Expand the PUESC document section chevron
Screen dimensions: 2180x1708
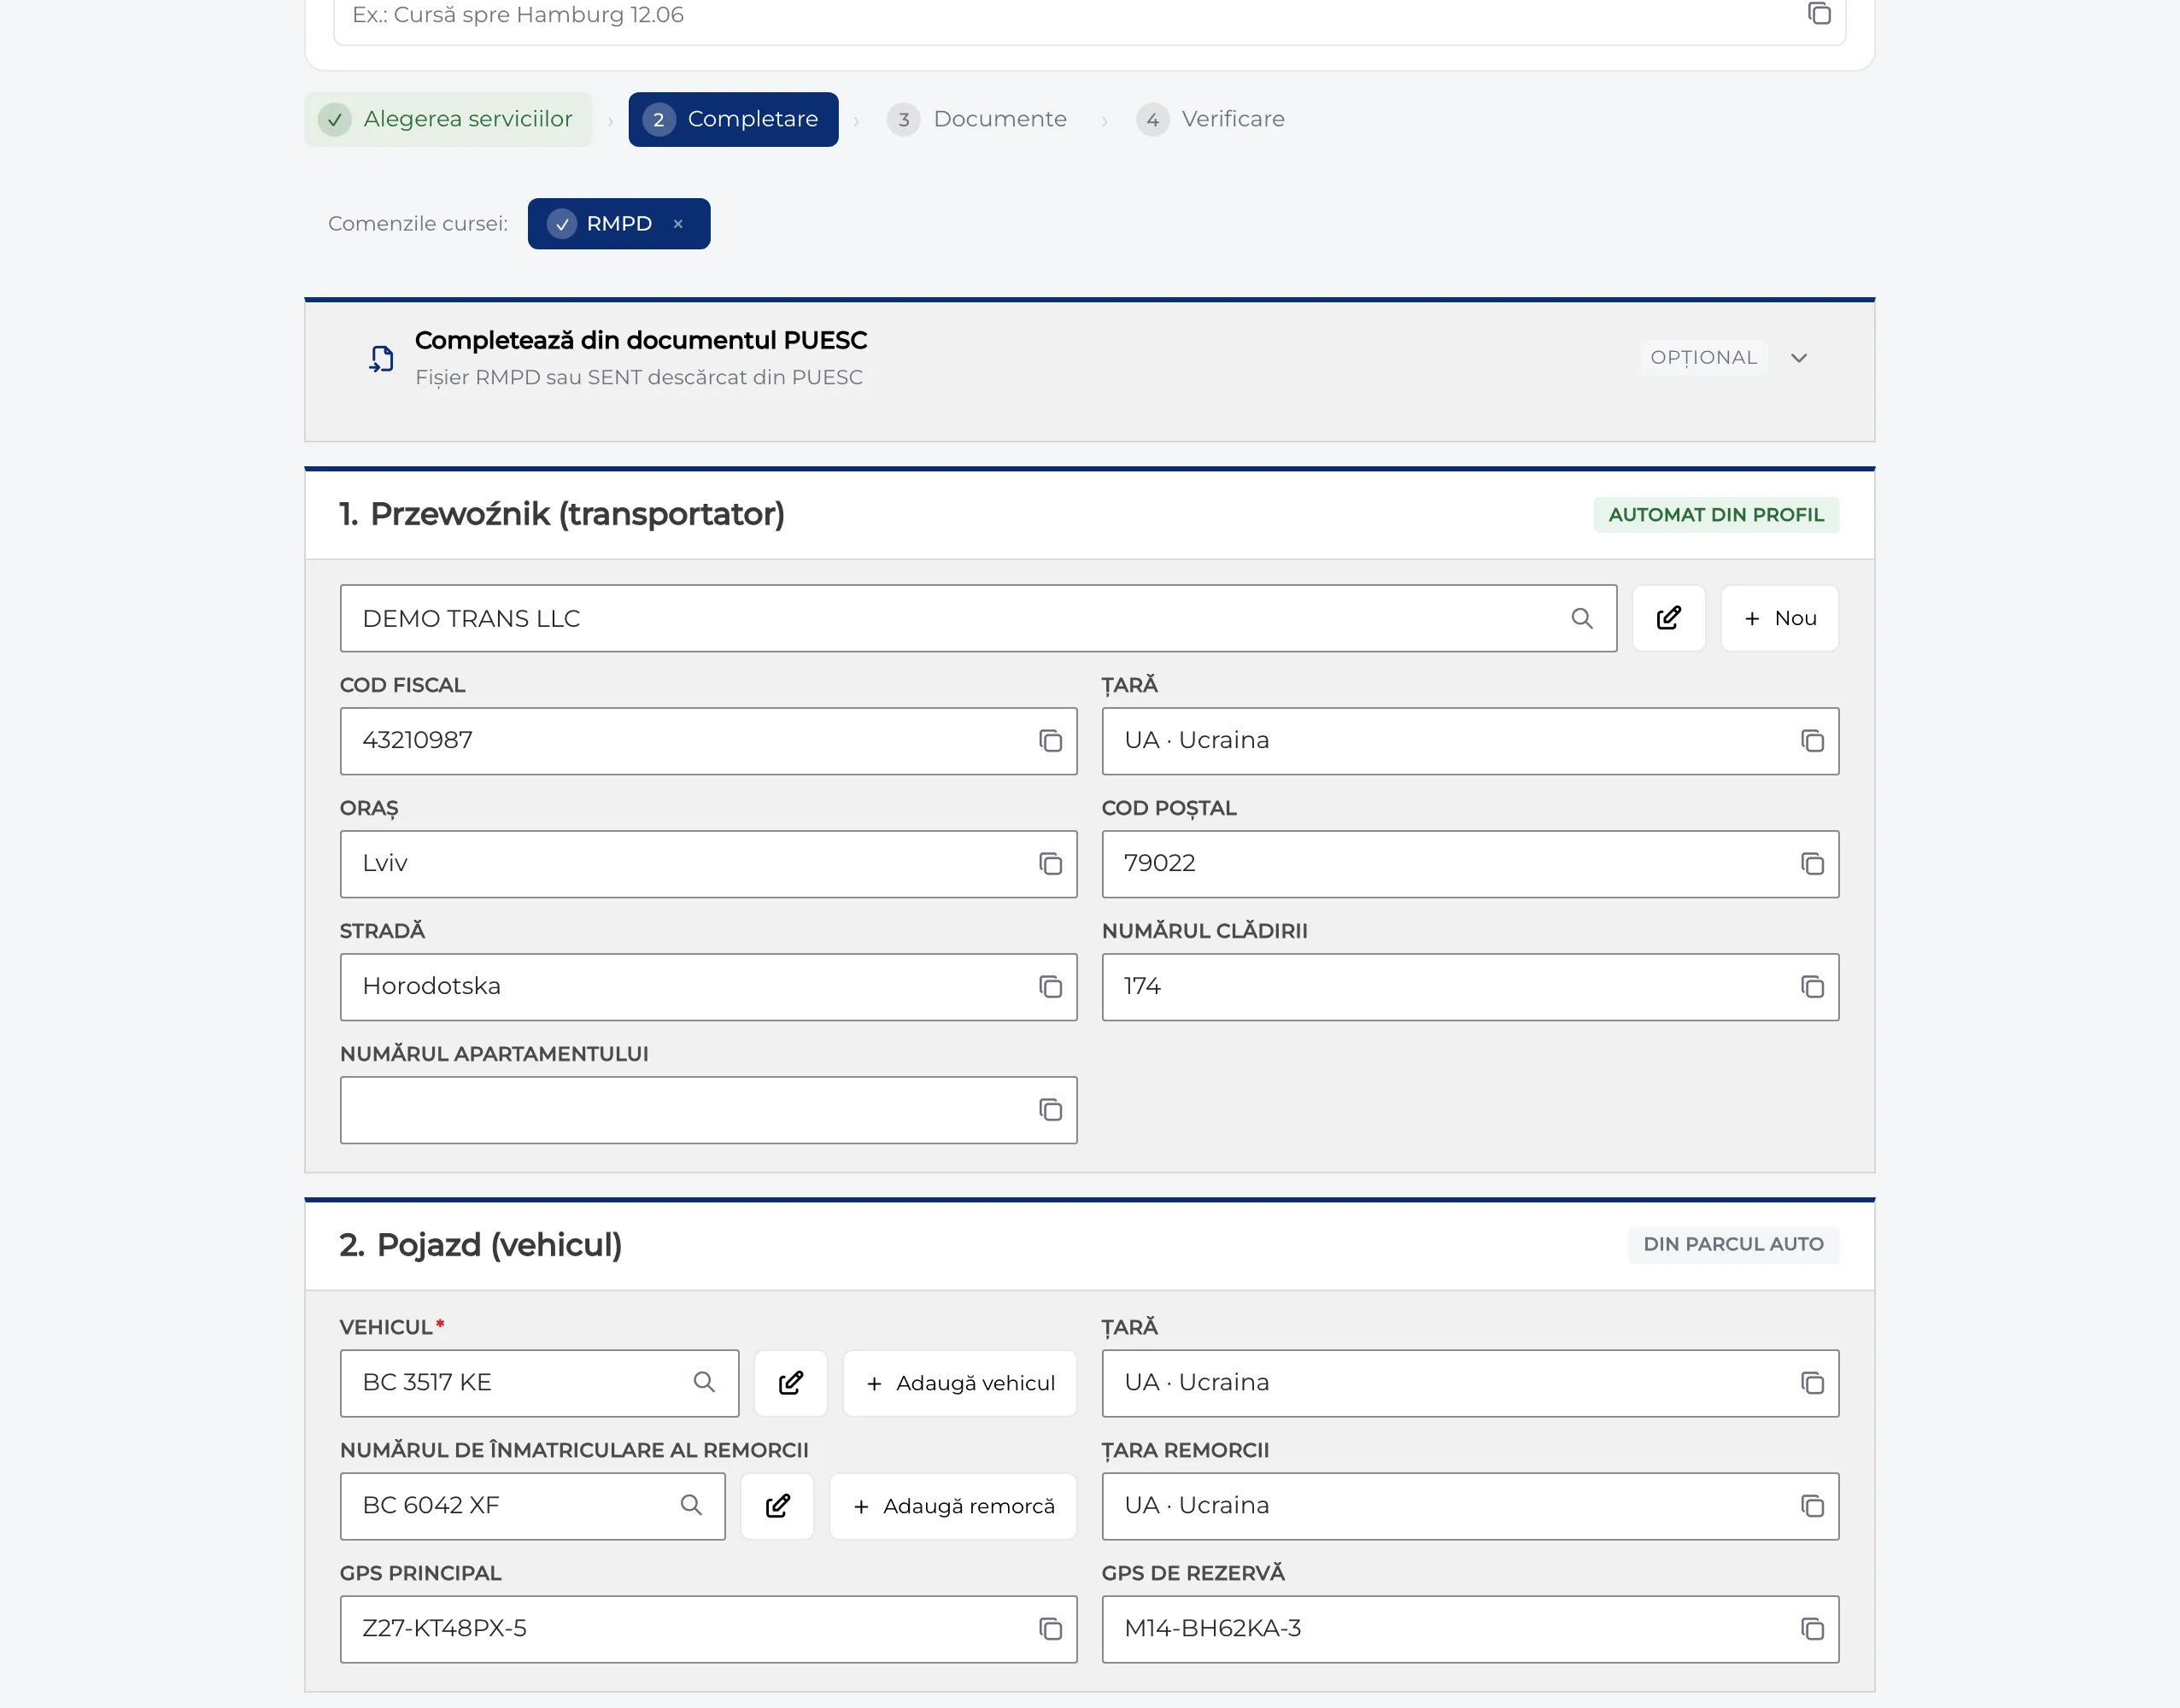coord(1799,358)
